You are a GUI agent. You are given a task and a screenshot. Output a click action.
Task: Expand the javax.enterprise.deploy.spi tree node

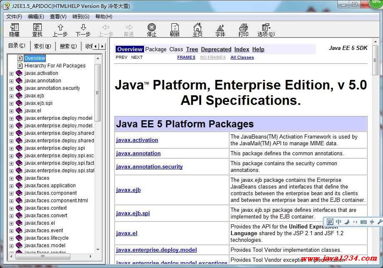(x=11, y=149)
